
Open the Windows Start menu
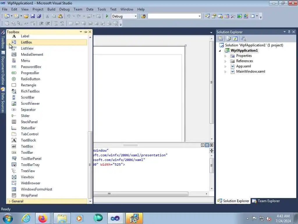click(x=8, y=218)
